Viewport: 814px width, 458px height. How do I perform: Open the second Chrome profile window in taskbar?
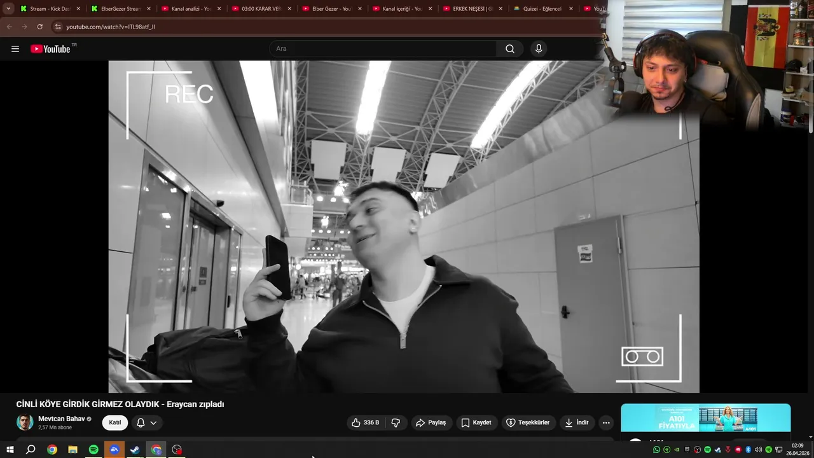pos(156,450)
